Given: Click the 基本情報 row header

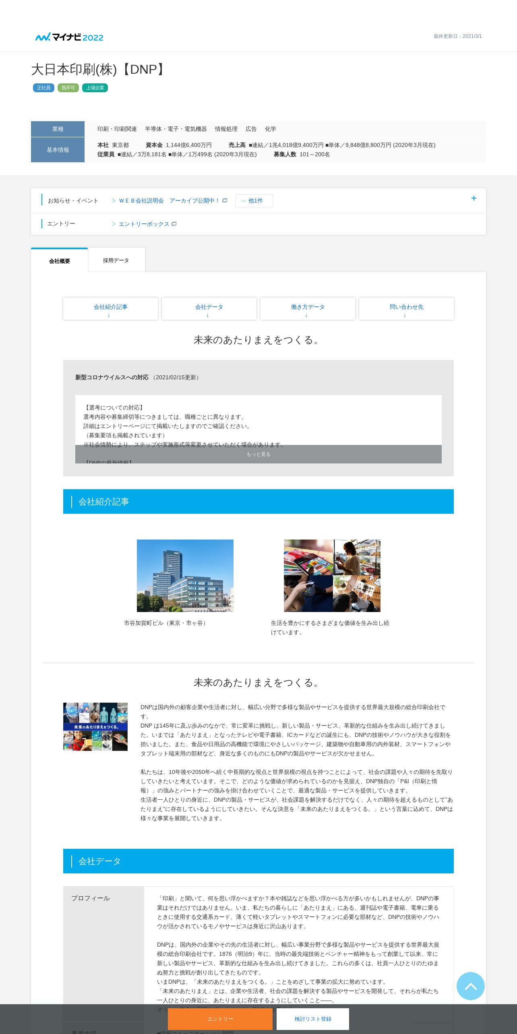Looking at the screenshot, I should click(58, 150).
